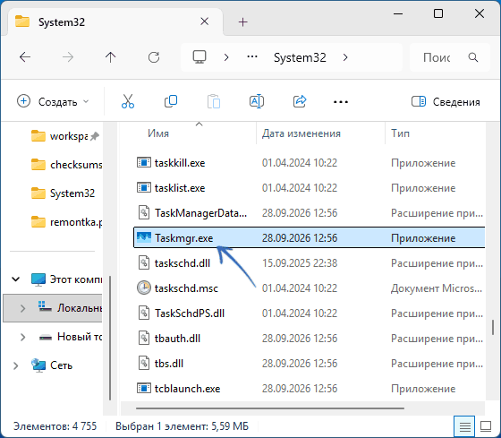Open the Создать dropdown menu
501x438 pixels.
coord(53,102)
